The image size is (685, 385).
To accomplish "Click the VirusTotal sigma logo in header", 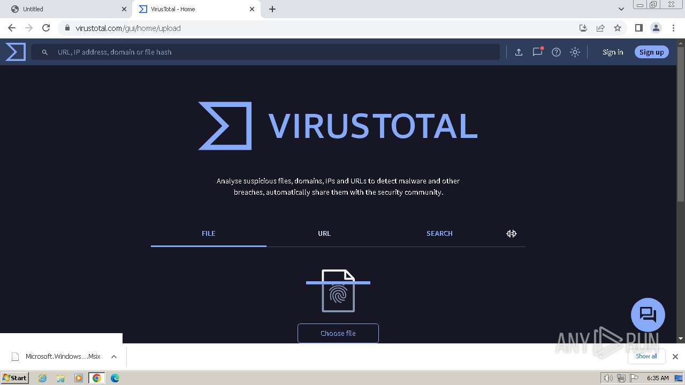I will pyautogui.click(x=16, y=52).
